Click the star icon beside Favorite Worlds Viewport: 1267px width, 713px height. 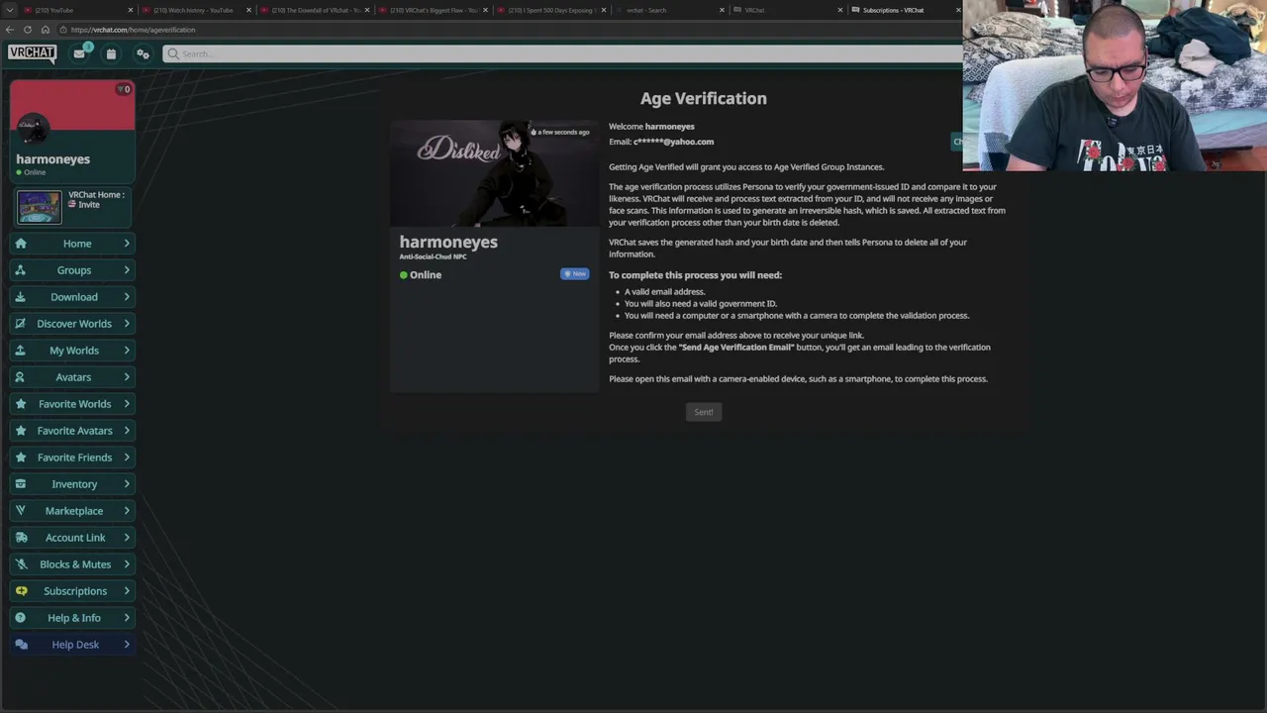21,404
